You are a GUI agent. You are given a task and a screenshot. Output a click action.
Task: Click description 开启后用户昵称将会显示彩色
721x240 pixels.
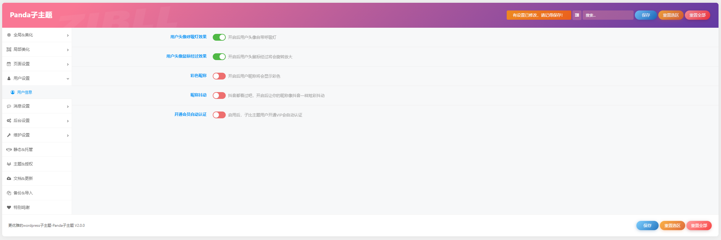pyautogui.click(x=254, y=76)
